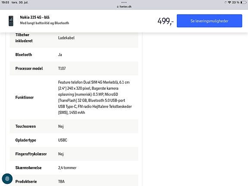This screenshot has width=248, height=186.
Task: Click the Se leveringsmuligheder button
Action: pyautogui.click(x=210, y=21)
